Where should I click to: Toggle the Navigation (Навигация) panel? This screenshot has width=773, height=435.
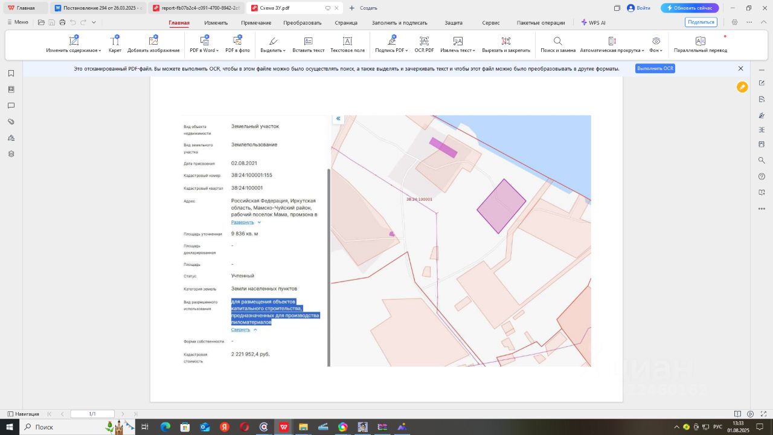[23, 414]
